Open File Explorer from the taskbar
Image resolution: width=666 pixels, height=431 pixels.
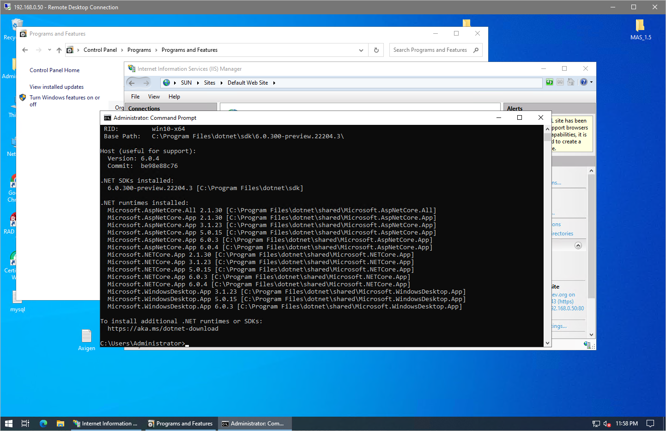tap(61, 423)
